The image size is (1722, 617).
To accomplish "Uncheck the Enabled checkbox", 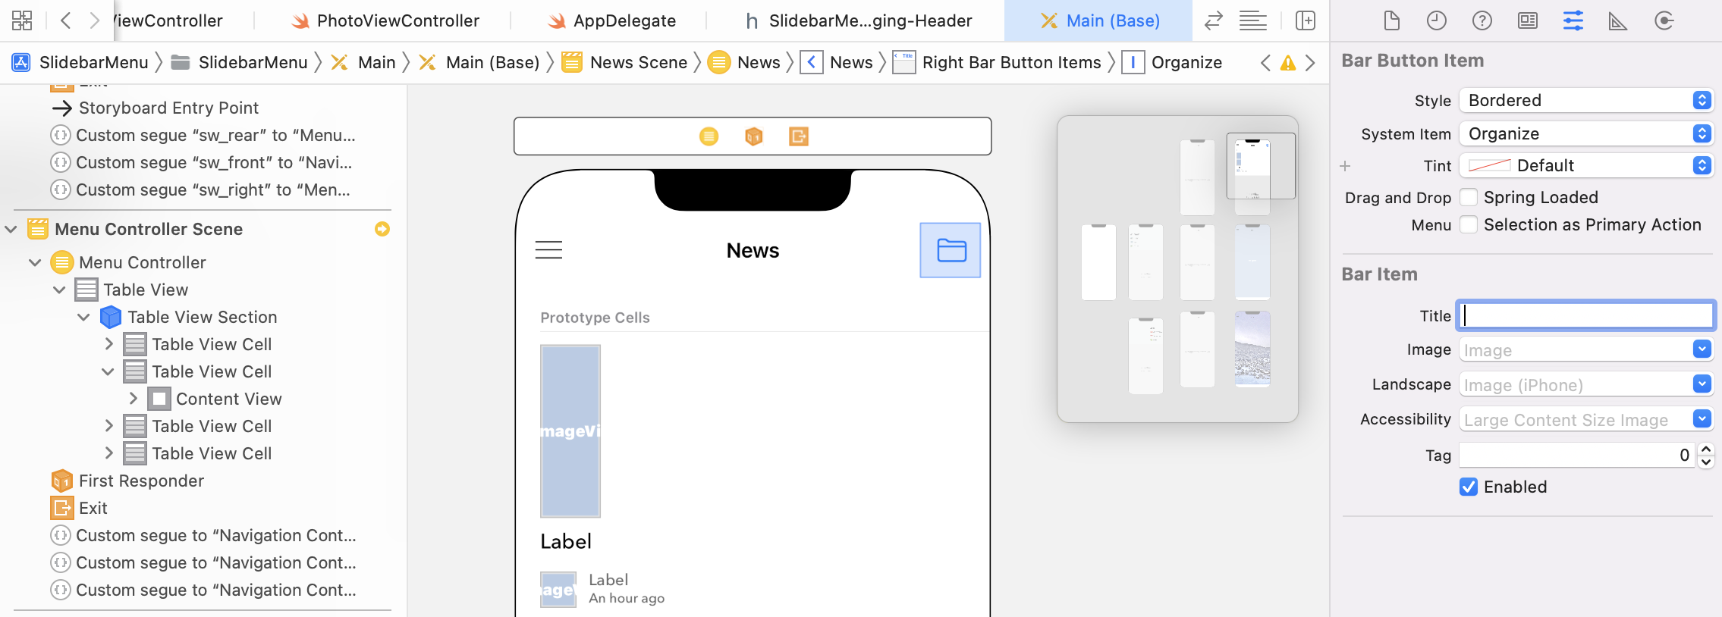I will 1469,487.
